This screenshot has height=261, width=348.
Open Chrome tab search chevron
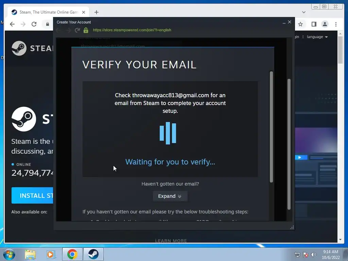pyautogui.click(x=304, y=12)
